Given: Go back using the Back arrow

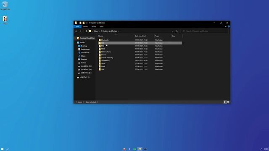Looking at the screenshot, I should [76, 31].
